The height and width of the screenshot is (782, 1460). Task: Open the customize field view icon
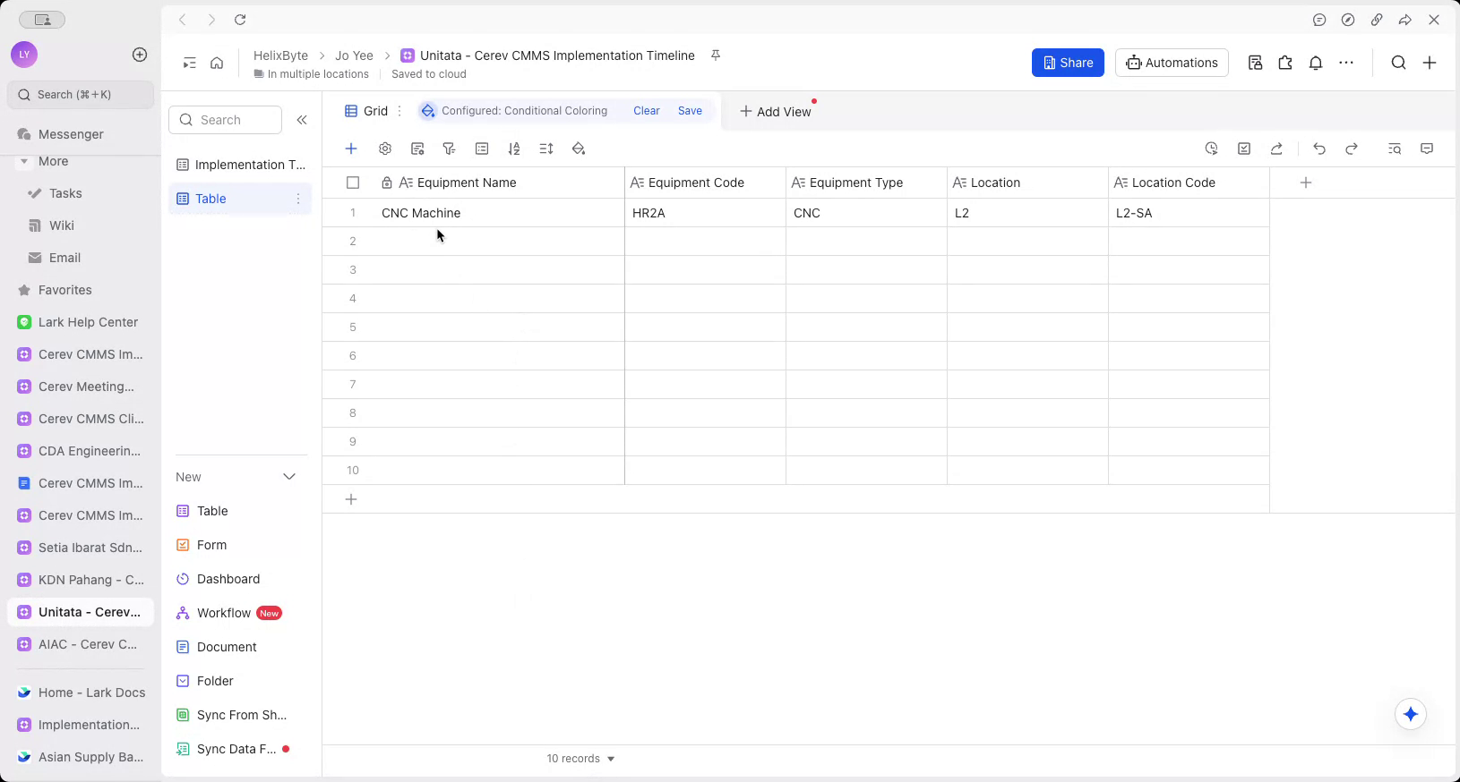pos(417,149)
